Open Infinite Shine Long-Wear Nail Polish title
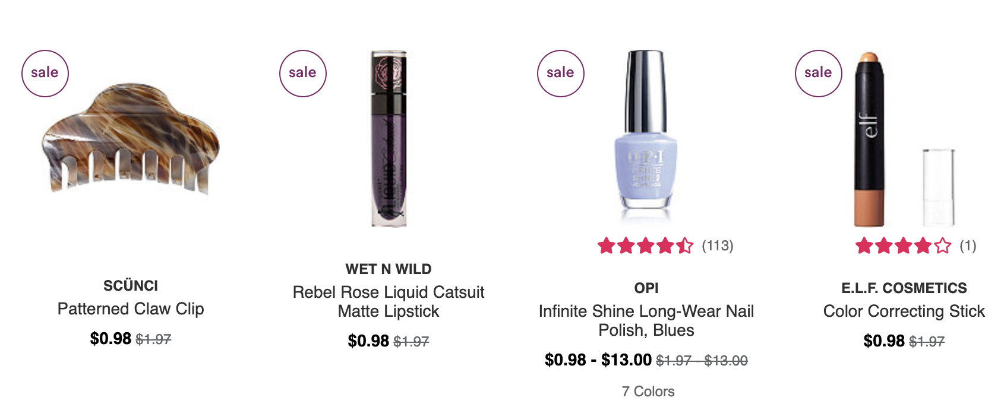Screen dimensions: 1004x420 [646, 320]
